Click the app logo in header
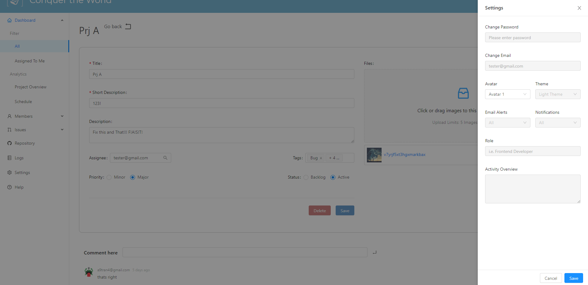The width and height of the screenshot is (588, 285). pyautogui.click(x=15, y=2)
